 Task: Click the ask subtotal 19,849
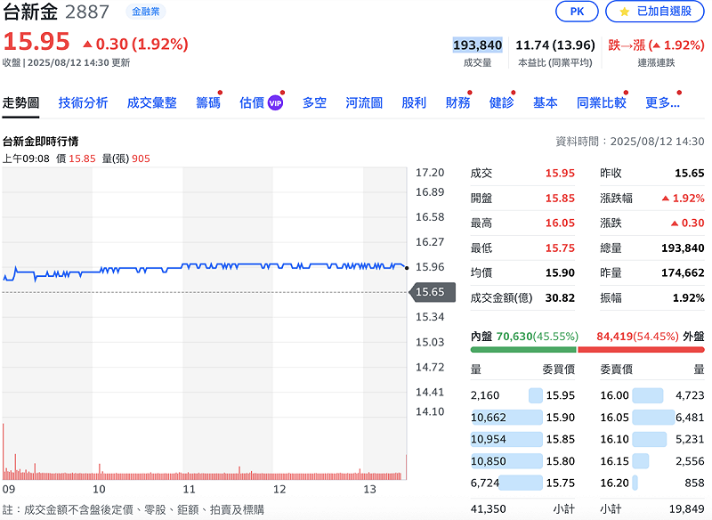686,509
